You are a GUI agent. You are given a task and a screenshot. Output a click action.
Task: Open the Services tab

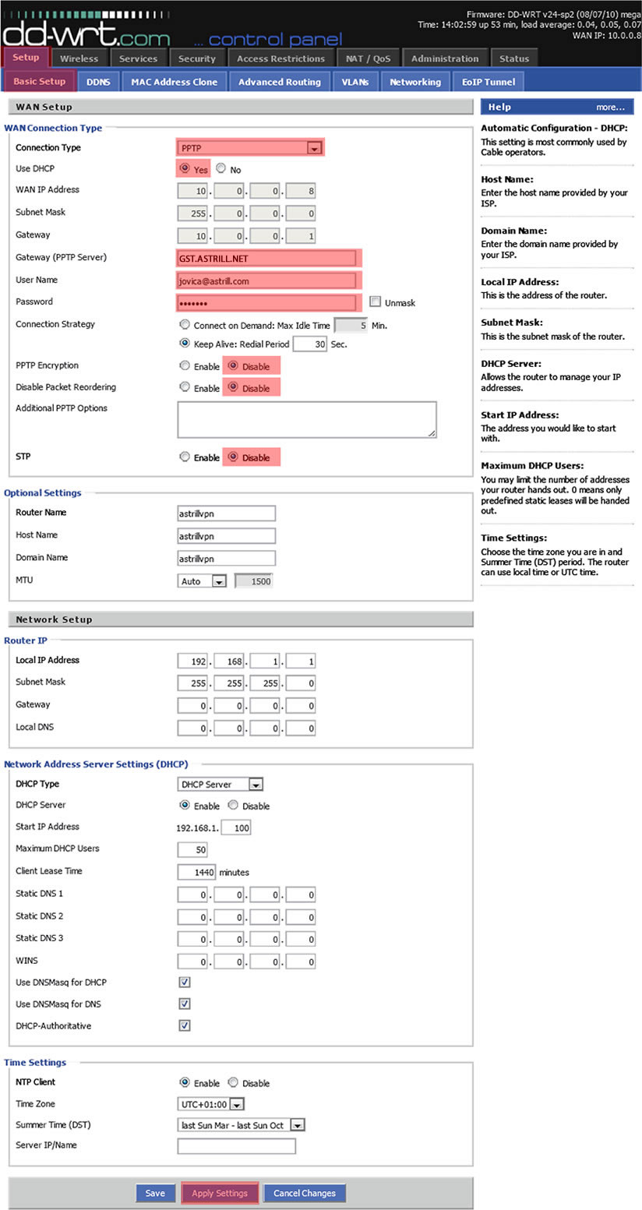(139, 58)
